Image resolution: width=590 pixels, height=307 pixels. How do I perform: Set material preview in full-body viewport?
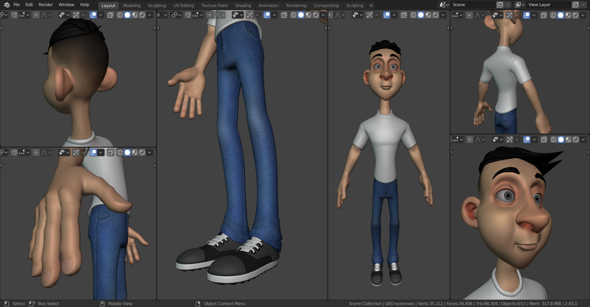click(428, 15)
